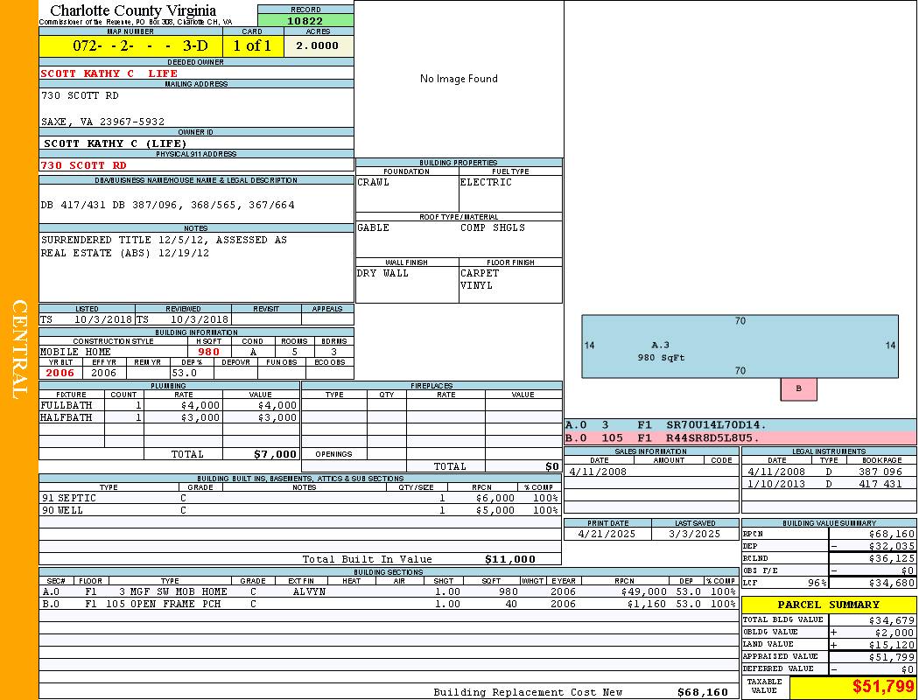
Task: Select the pink B porch sketch block
Action: (798, 388)
